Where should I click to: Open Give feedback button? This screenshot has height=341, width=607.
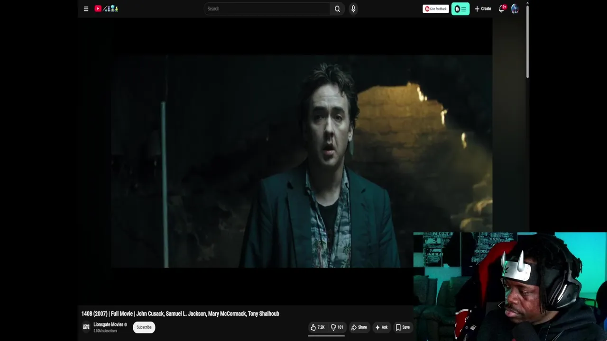point(435,9)
